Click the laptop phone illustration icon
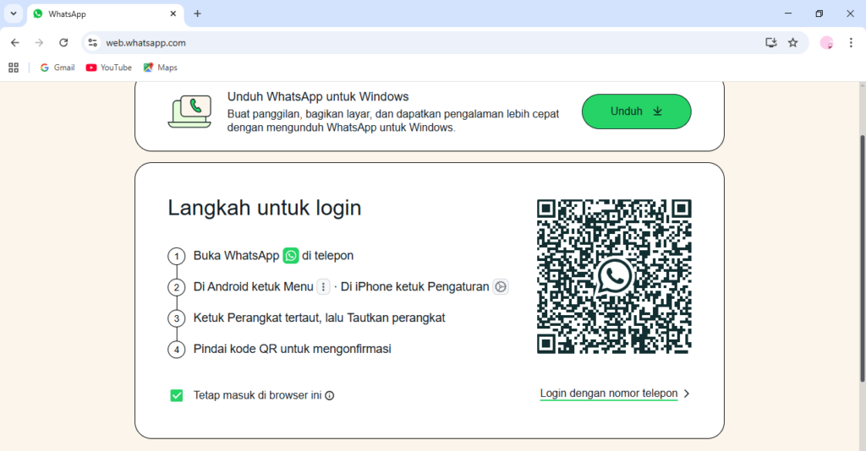Image resolution: width=866 pixels, height=451 pixels. [x=190, y=111]
